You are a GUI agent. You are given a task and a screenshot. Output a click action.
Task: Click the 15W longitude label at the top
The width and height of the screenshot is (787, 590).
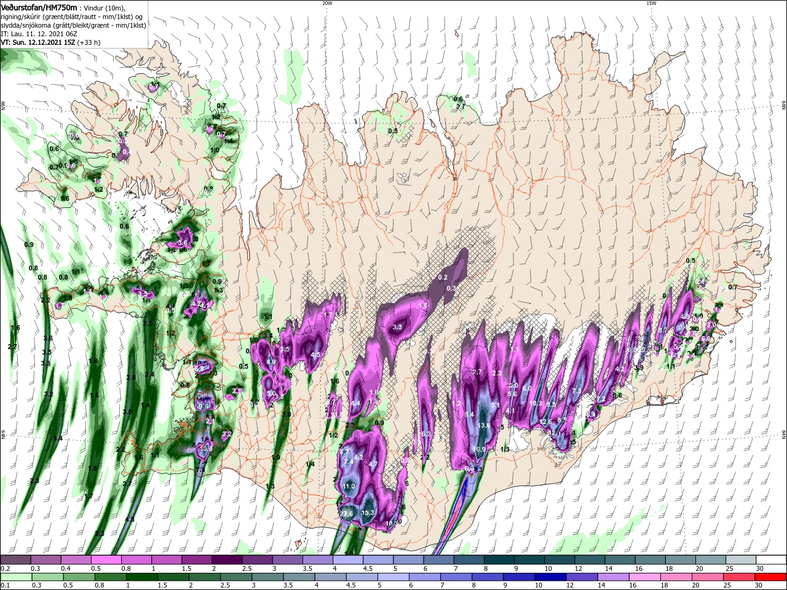point(651,3)
